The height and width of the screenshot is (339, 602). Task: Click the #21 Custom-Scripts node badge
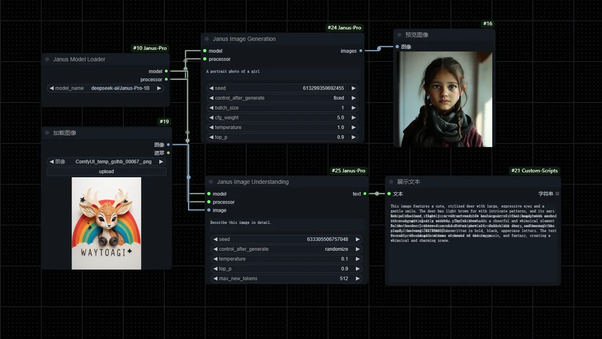(535, 171)
